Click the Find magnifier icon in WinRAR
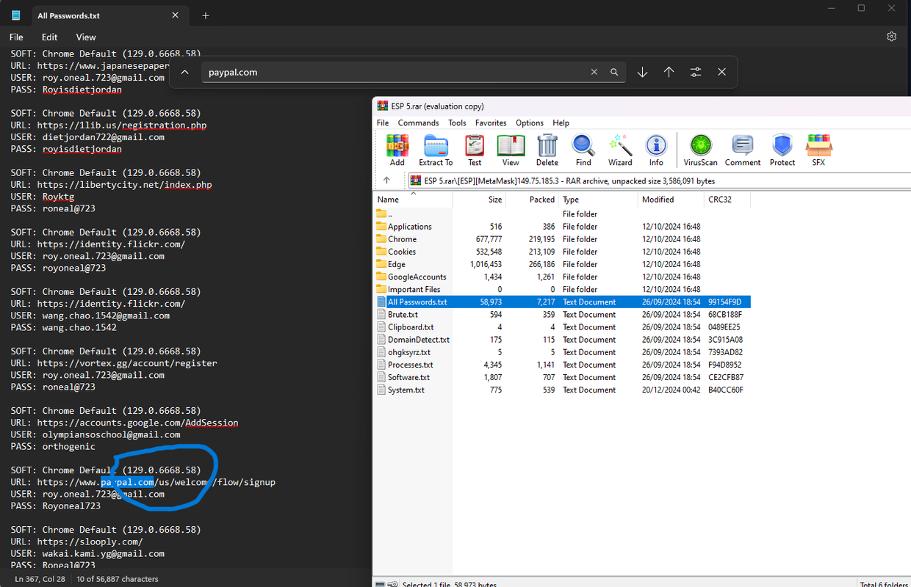The image size is (911, 587). coord(583,150)
